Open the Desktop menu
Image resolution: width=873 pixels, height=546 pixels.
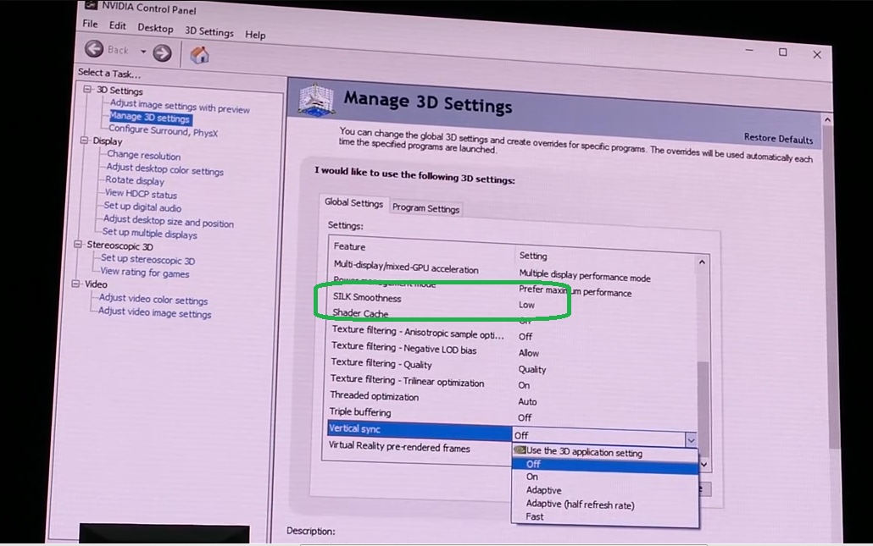(155, 28)
